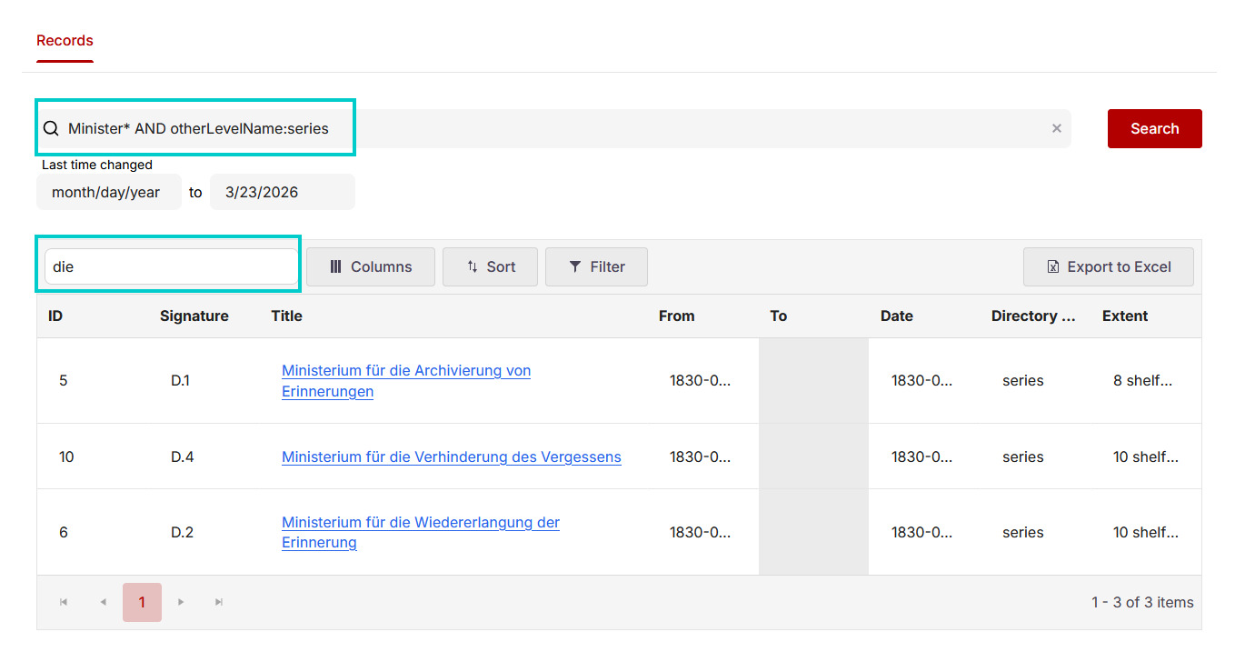The height and width of the screenshot is (662, 1235).
Task: Jump to the last page of results
Action: tap(218, 602)
